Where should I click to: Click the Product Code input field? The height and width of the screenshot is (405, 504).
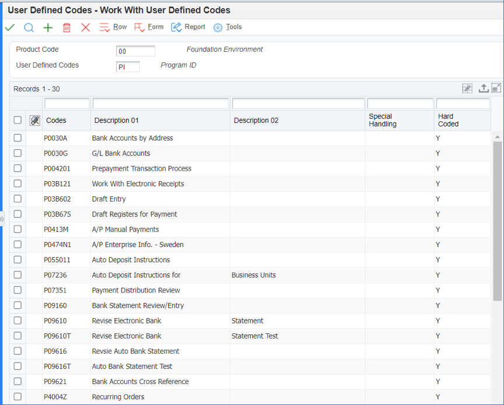pos(135,51)
